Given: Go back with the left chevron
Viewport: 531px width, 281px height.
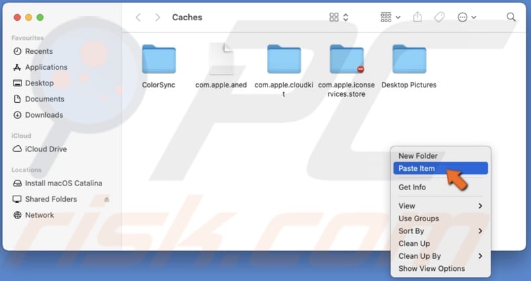Looking at the screenshot, I should pyautogui.click(x=138, y=17).
